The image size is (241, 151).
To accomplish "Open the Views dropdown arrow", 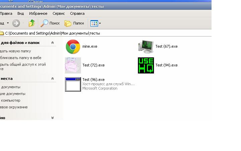I will pyautogui.click(x=100, y=23).
